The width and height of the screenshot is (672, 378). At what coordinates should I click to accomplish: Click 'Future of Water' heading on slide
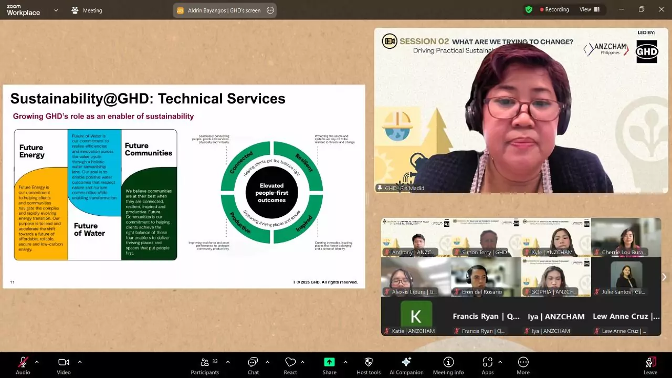89,229
